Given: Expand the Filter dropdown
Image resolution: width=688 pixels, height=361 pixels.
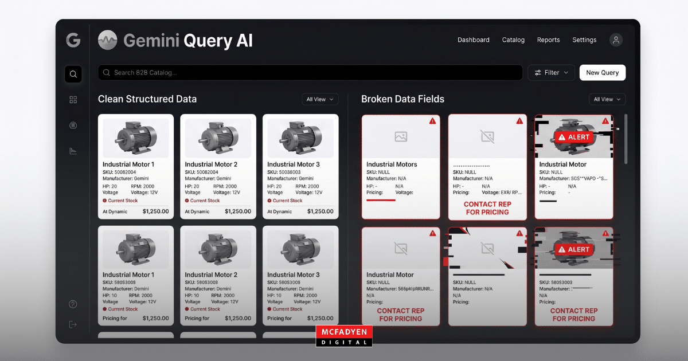Looking at the screenshot, I should [x=551, y=73].
